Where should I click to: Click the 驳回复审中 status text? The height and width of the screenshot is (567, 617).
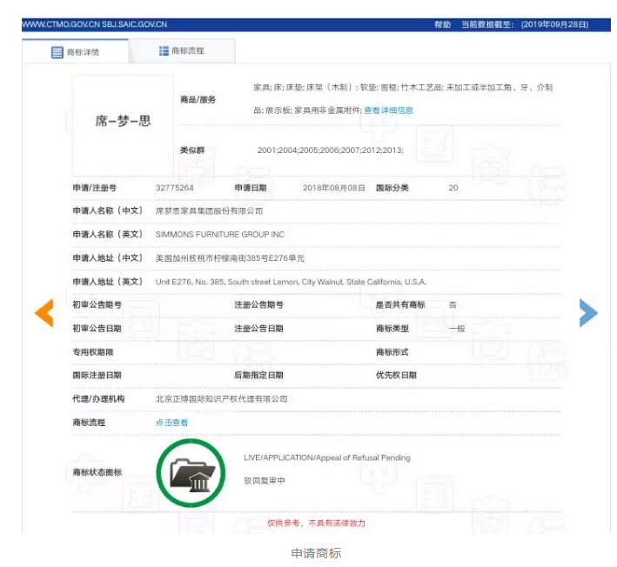point(265,481)
